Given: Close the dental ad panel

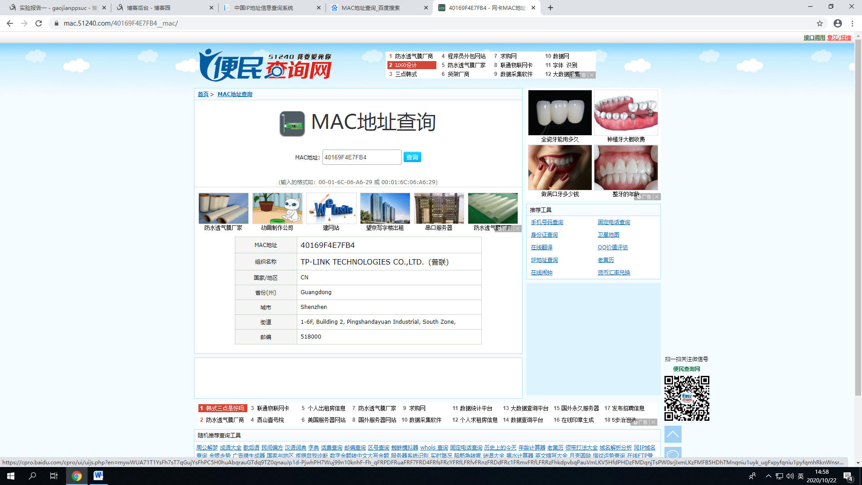Looking at the screenshot, I should tap(657, 197).
